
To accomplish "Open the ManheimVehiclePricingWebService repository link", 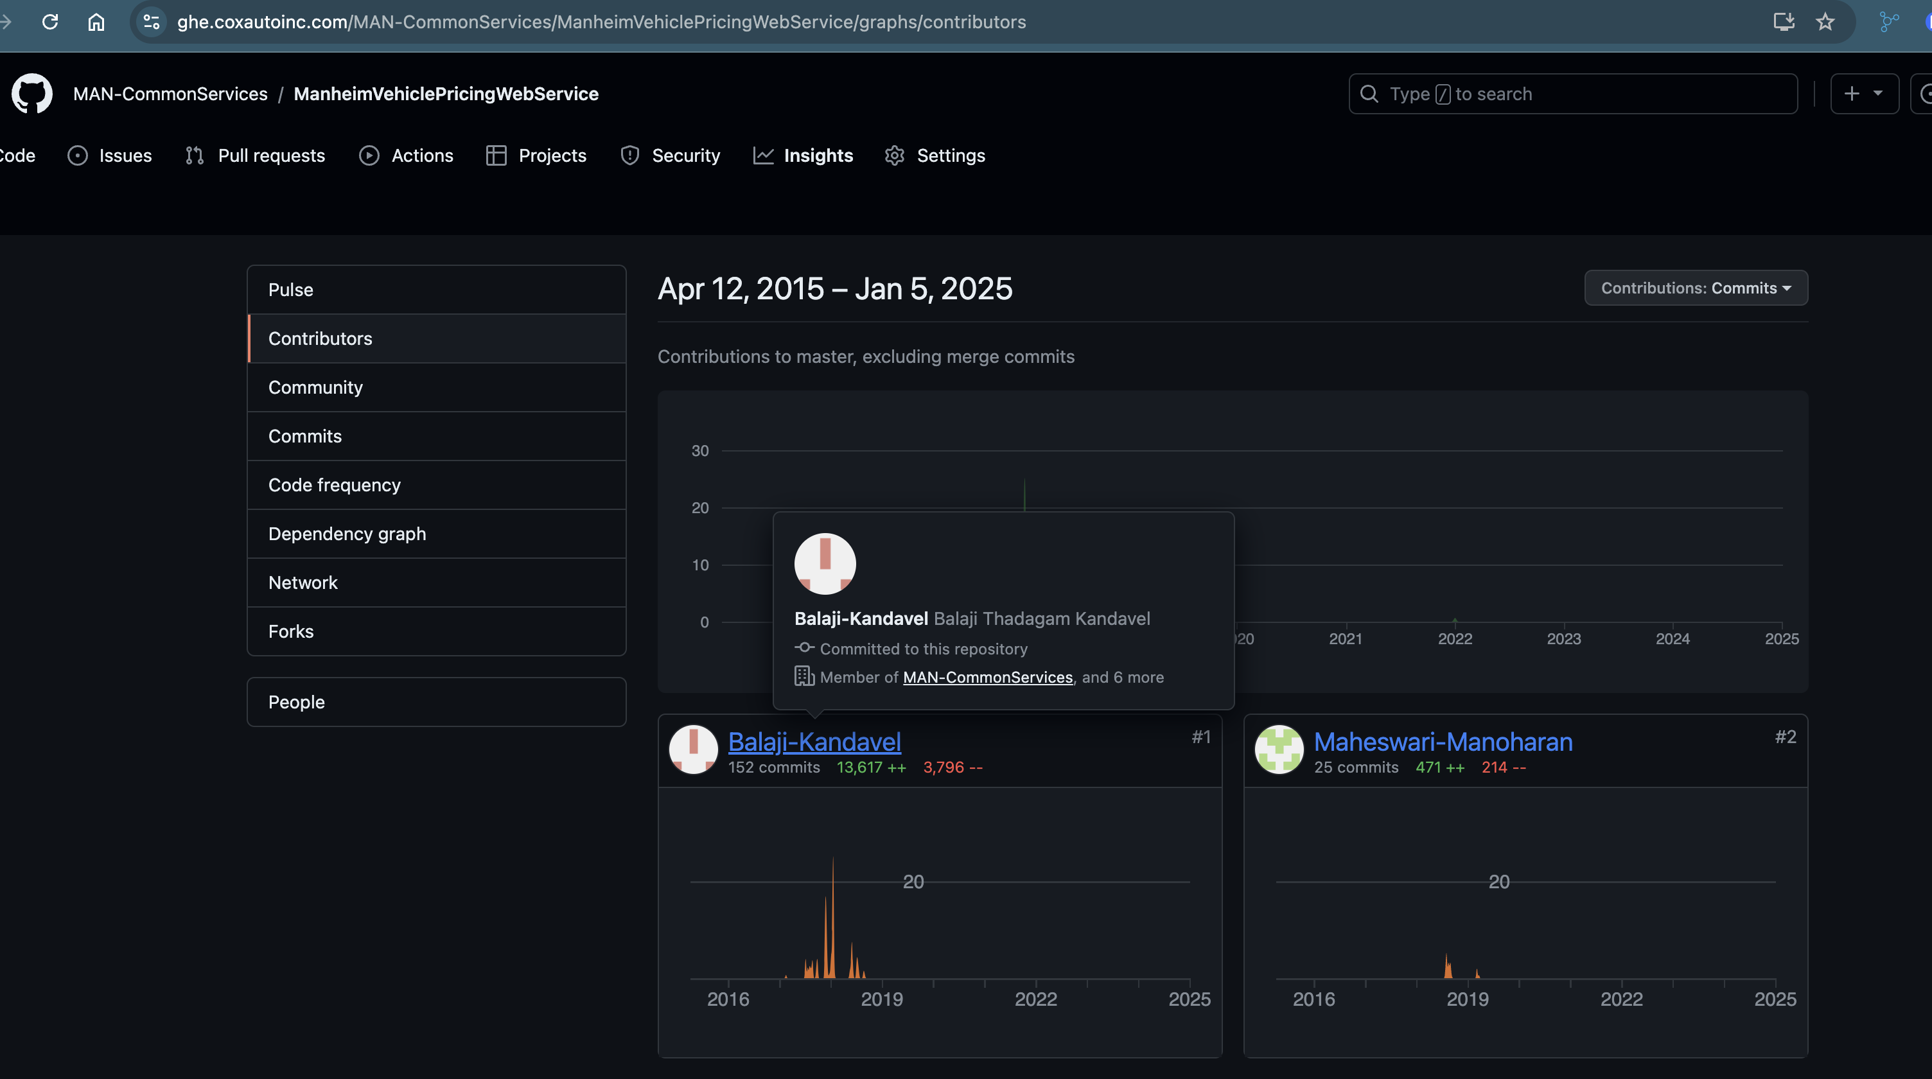I will tap(446, 94).
